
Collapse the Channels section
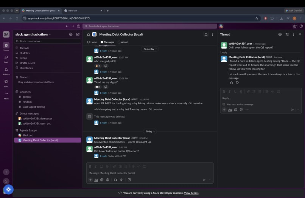click(x=25, y=92)
